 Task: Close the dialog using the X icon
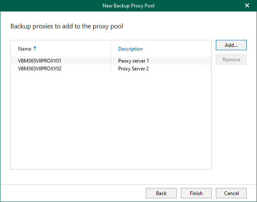coord(247,6)
